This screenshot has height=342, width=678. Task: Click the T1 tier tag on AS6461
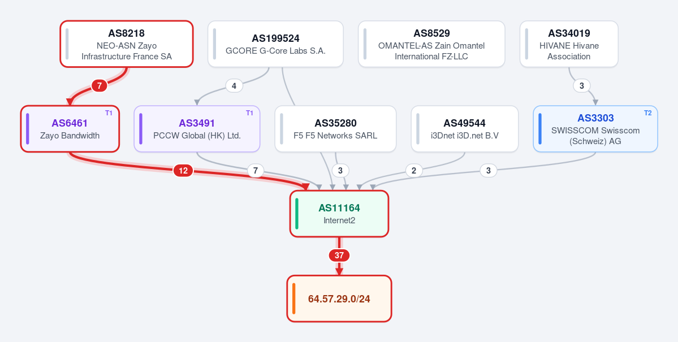pyautogui.click(x=109, y=113)
